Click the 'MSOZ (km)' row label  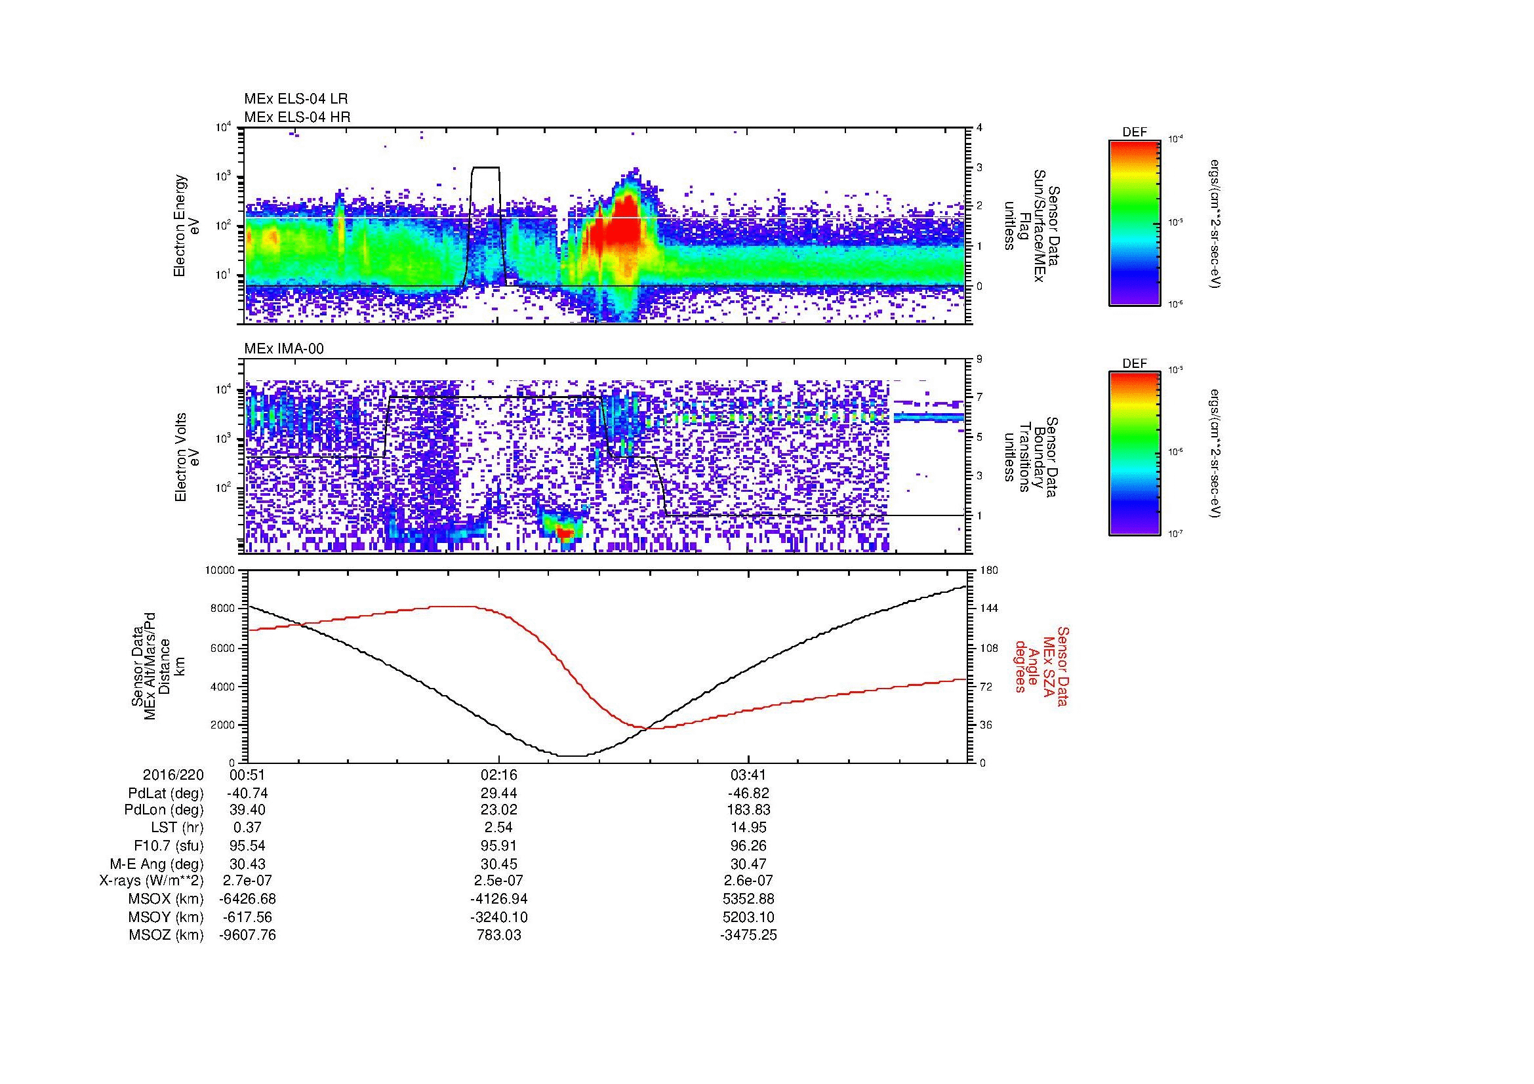166,935
